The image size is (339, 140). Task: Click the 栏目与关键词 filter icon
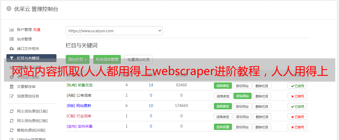pos(11,58)
